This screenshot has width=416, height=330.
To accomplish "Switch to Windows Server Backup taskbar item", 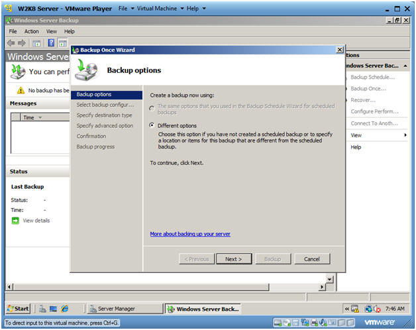I will coord(203,309).
